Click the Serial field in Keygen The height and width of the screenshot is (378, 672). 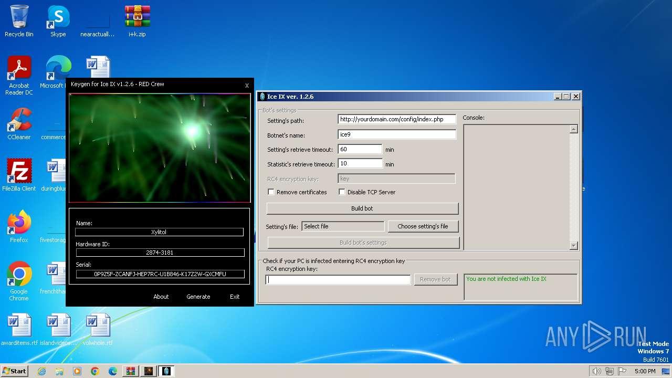[x=160, y=274]
